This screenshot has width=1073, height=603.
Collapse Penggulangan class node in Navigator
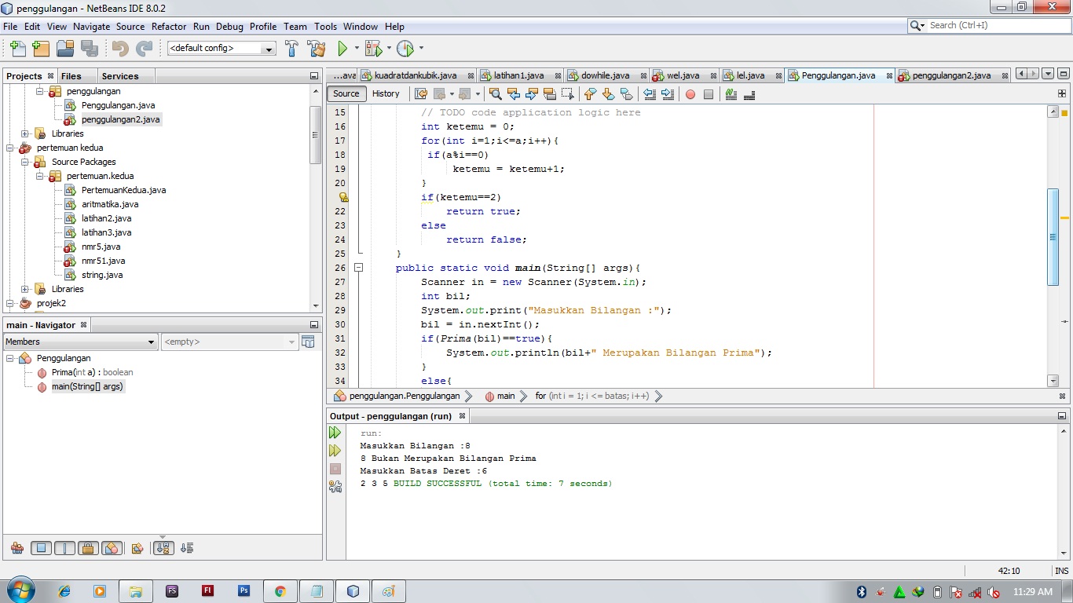[10, 358]
